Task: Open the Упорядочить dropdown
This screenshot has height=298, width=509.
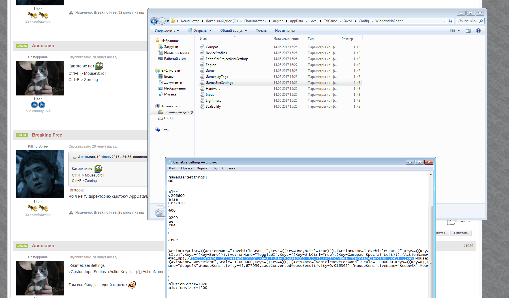Action: coord(167,31)
